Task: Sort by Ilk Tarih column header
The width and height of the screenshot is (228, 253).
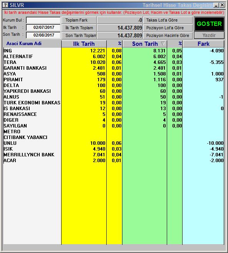Action: tap(84, 44)
